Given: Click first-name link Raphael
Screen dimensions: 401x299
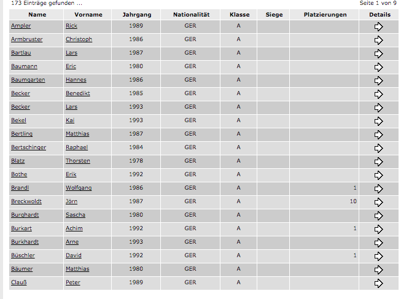Looking at the screenshot, I should pyautogui.click(x=77, y=147).
